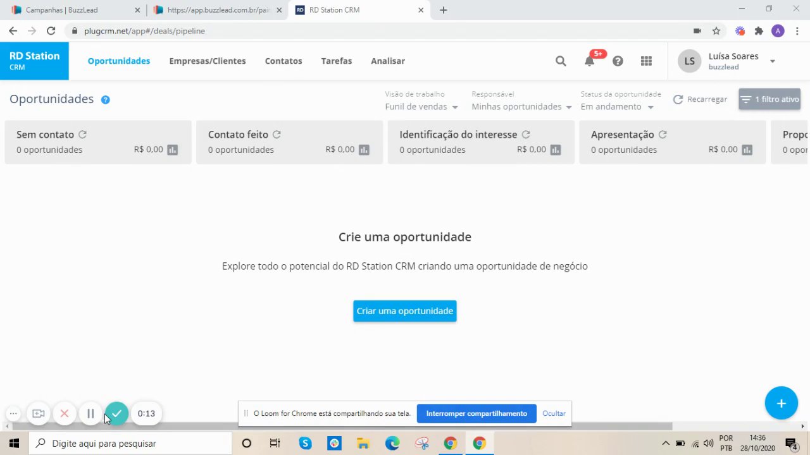Bookmark page with the star icon
This screenshot has width=810, height=455.
point(716,30)
